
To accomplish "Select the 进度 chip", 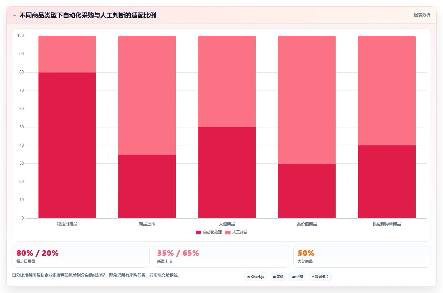I will click(x=298, y=277).
